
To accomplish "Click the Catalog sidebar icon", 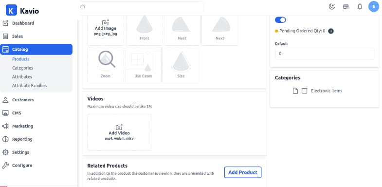I will pos(5,49).
